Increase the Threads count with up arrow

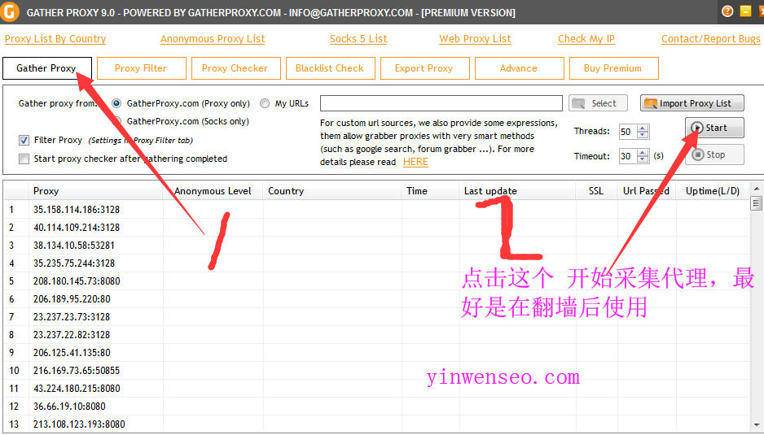(x=643, y=128)
